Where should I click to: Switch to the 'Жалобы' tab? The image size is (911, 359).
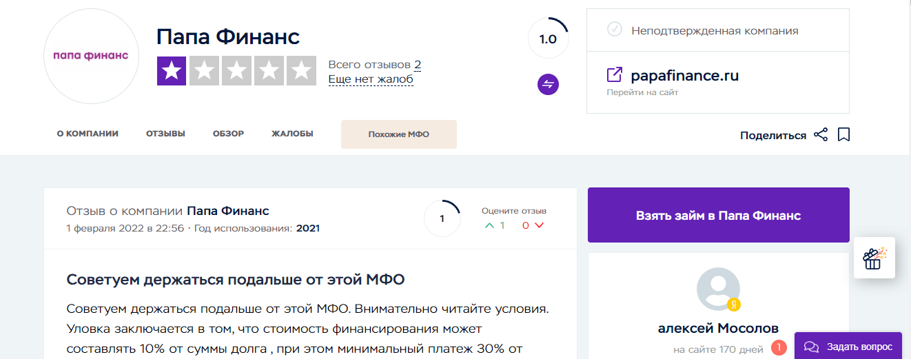pos(292,134)
